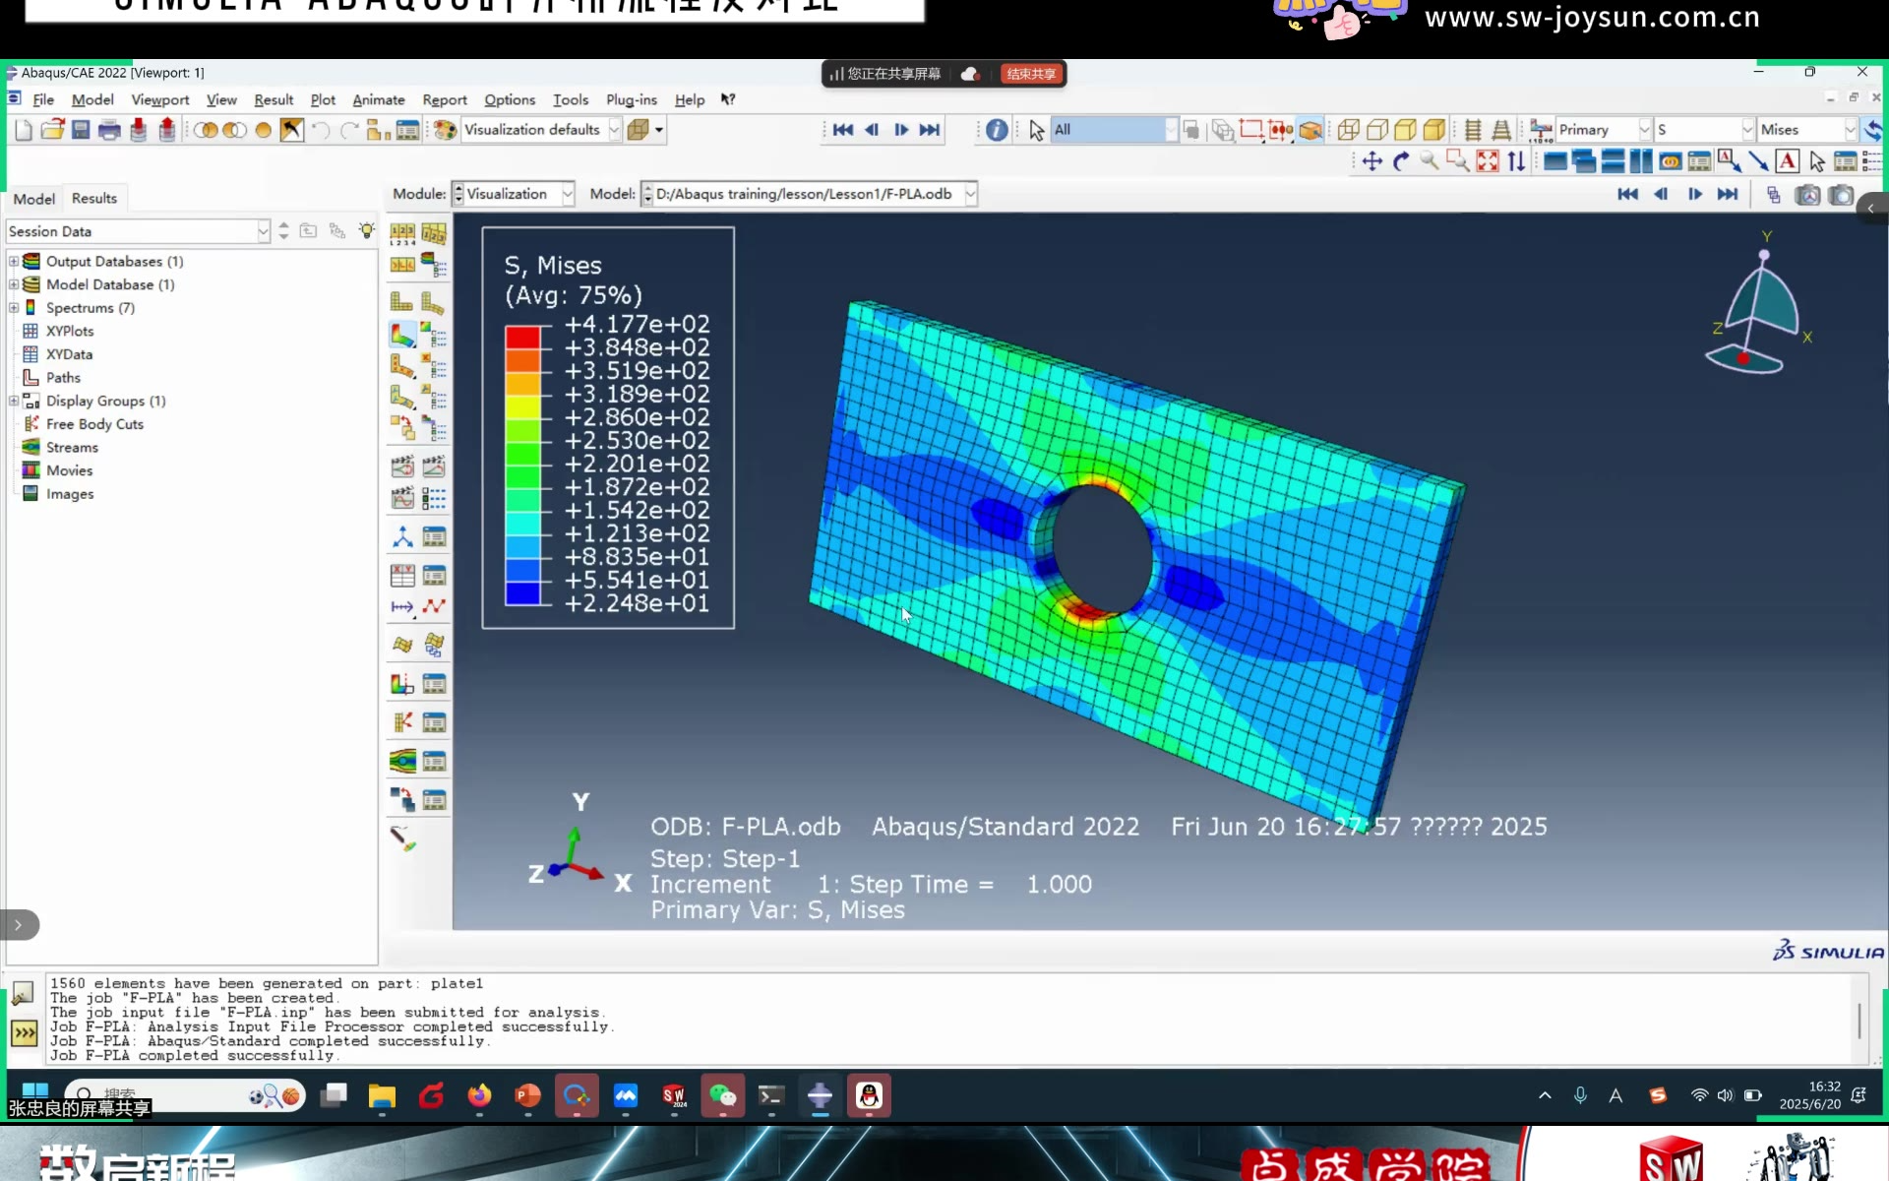Image resolution: width=1889 pixels, height=1181 pixels.
Task: Create a text annotation with A icon
Action: coord(1788,161)
